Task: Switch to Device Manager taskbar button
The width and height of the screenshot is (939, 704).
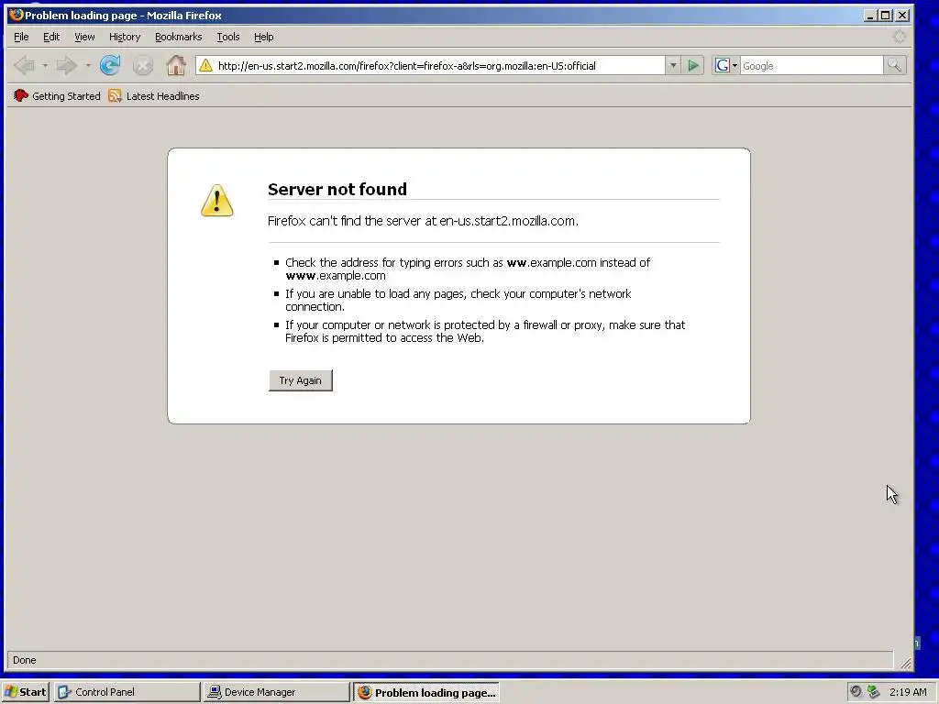Action: pos(276,692)
